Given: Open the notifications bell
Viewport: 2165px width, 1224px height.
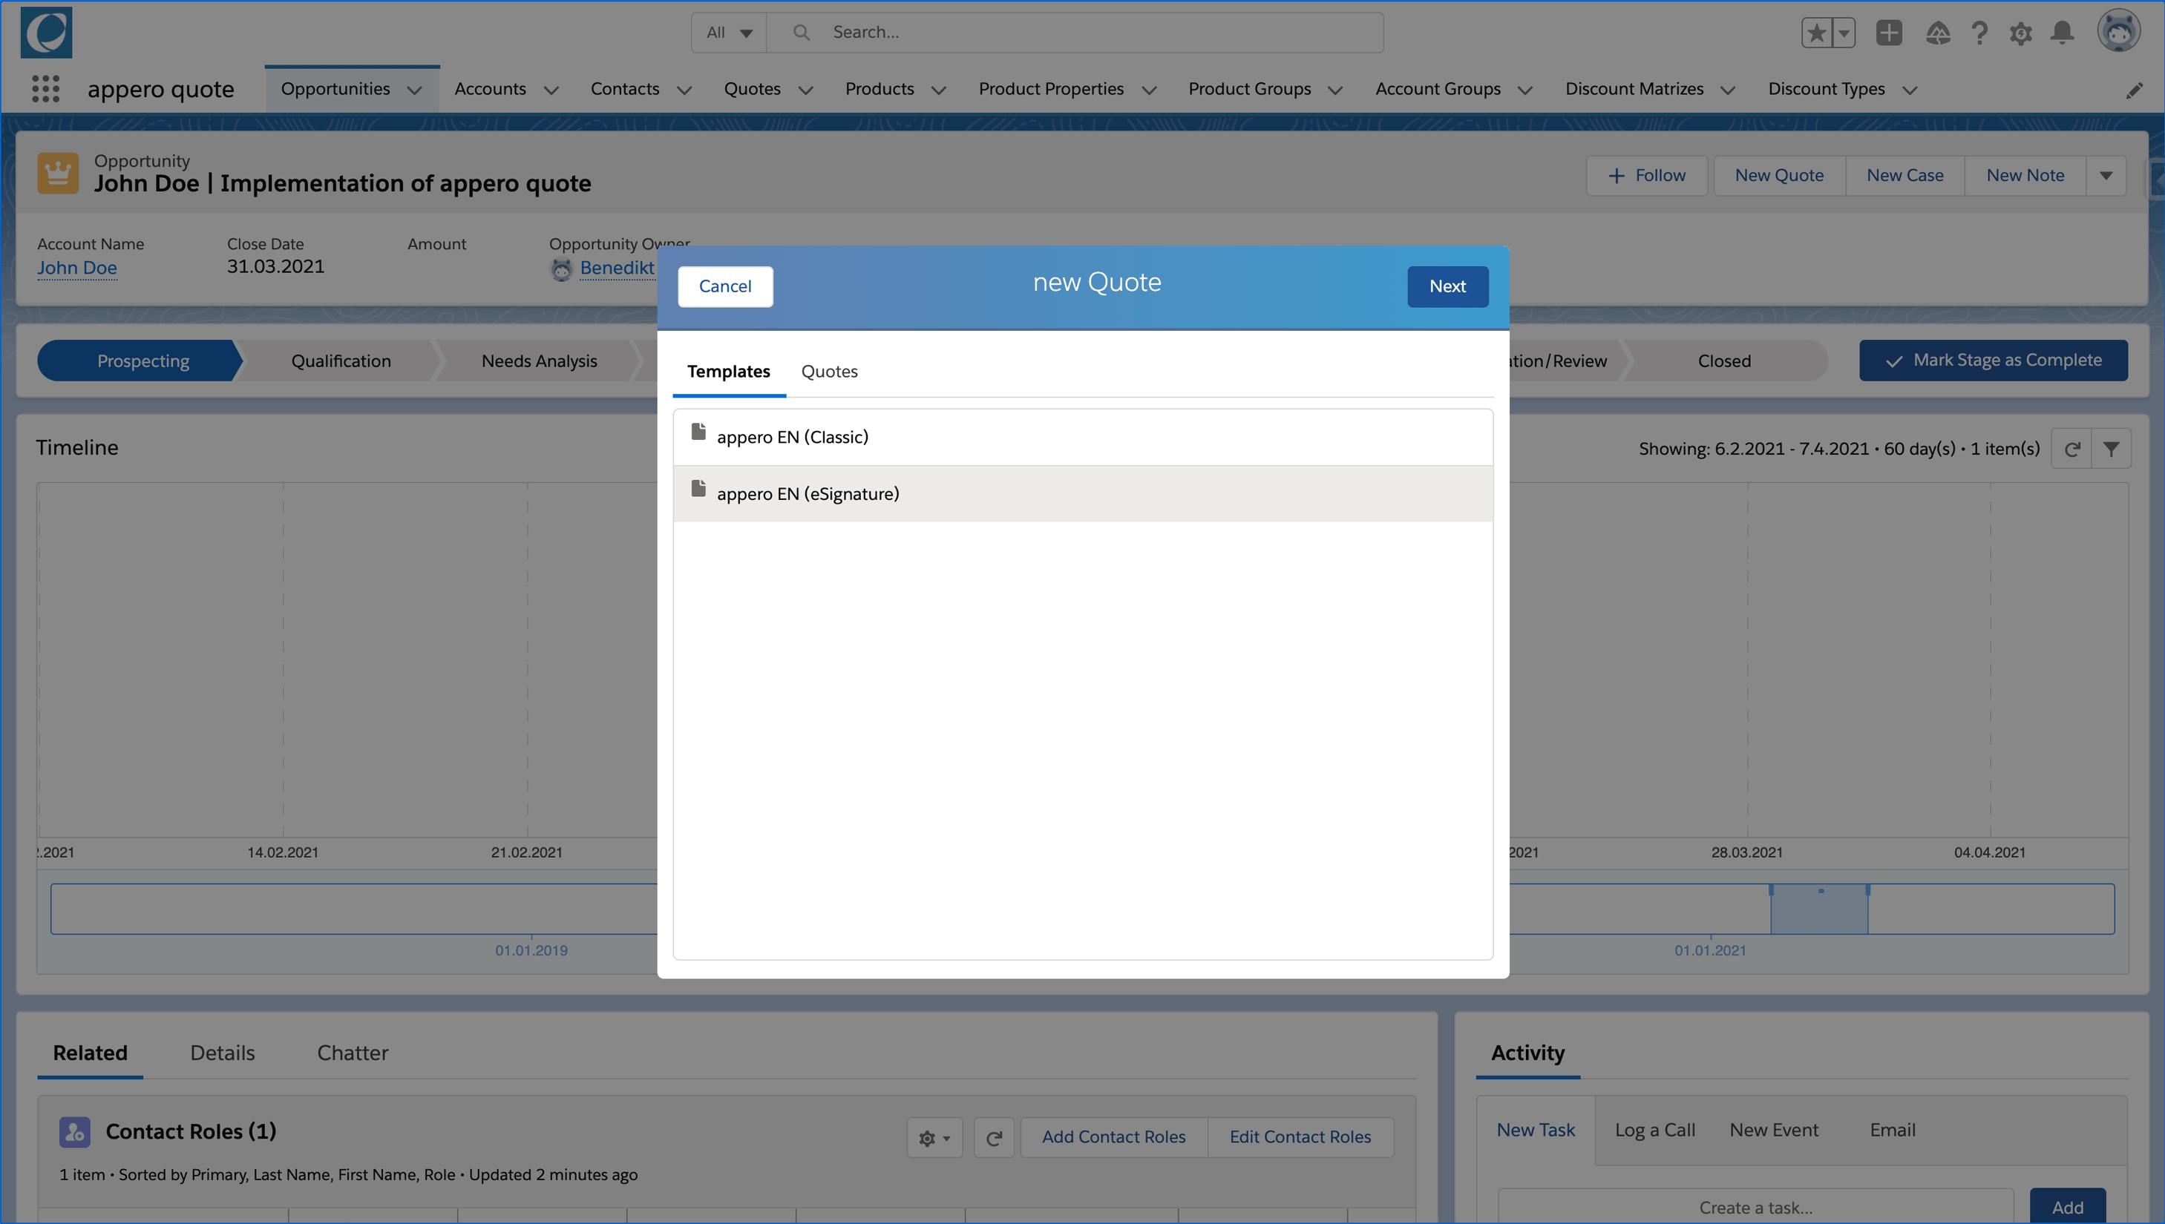Looking at the screenshot, I should click(x=2062, y=33).
